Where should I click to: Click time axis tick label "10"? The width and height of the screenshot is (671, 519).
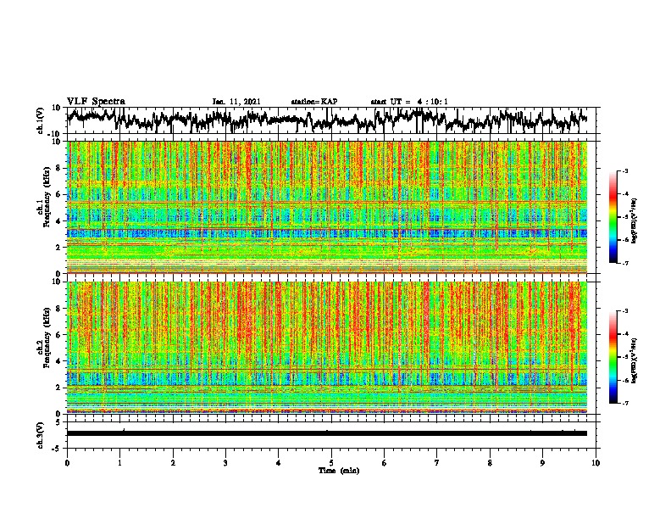tap(596, 463)
